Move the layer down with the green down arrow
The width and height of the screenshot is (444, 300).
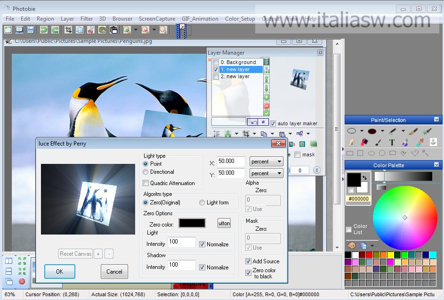(x=266, y=88)
